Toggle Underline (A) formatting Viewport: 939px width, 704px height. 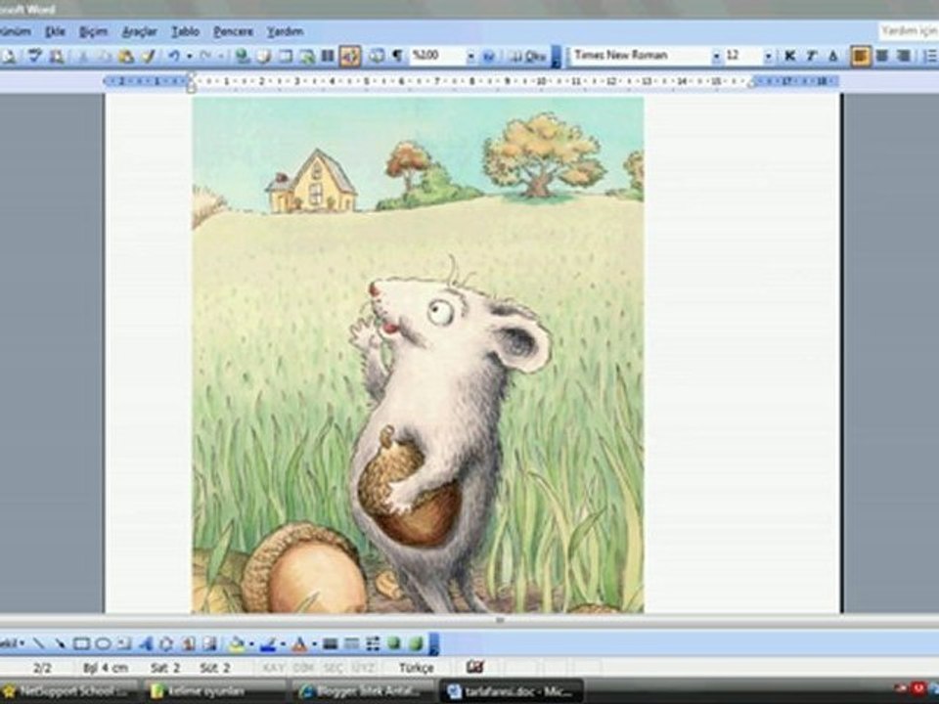[x=833, y=57]
